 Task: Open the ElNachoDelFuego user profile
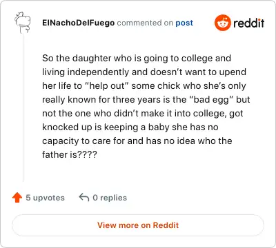click(78, 23)
